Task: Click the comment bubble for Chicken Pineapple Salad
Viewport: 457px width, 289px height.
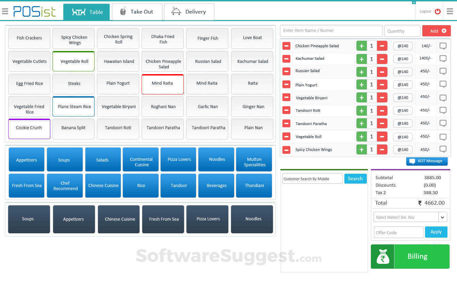Action: [x=443, y=46]
